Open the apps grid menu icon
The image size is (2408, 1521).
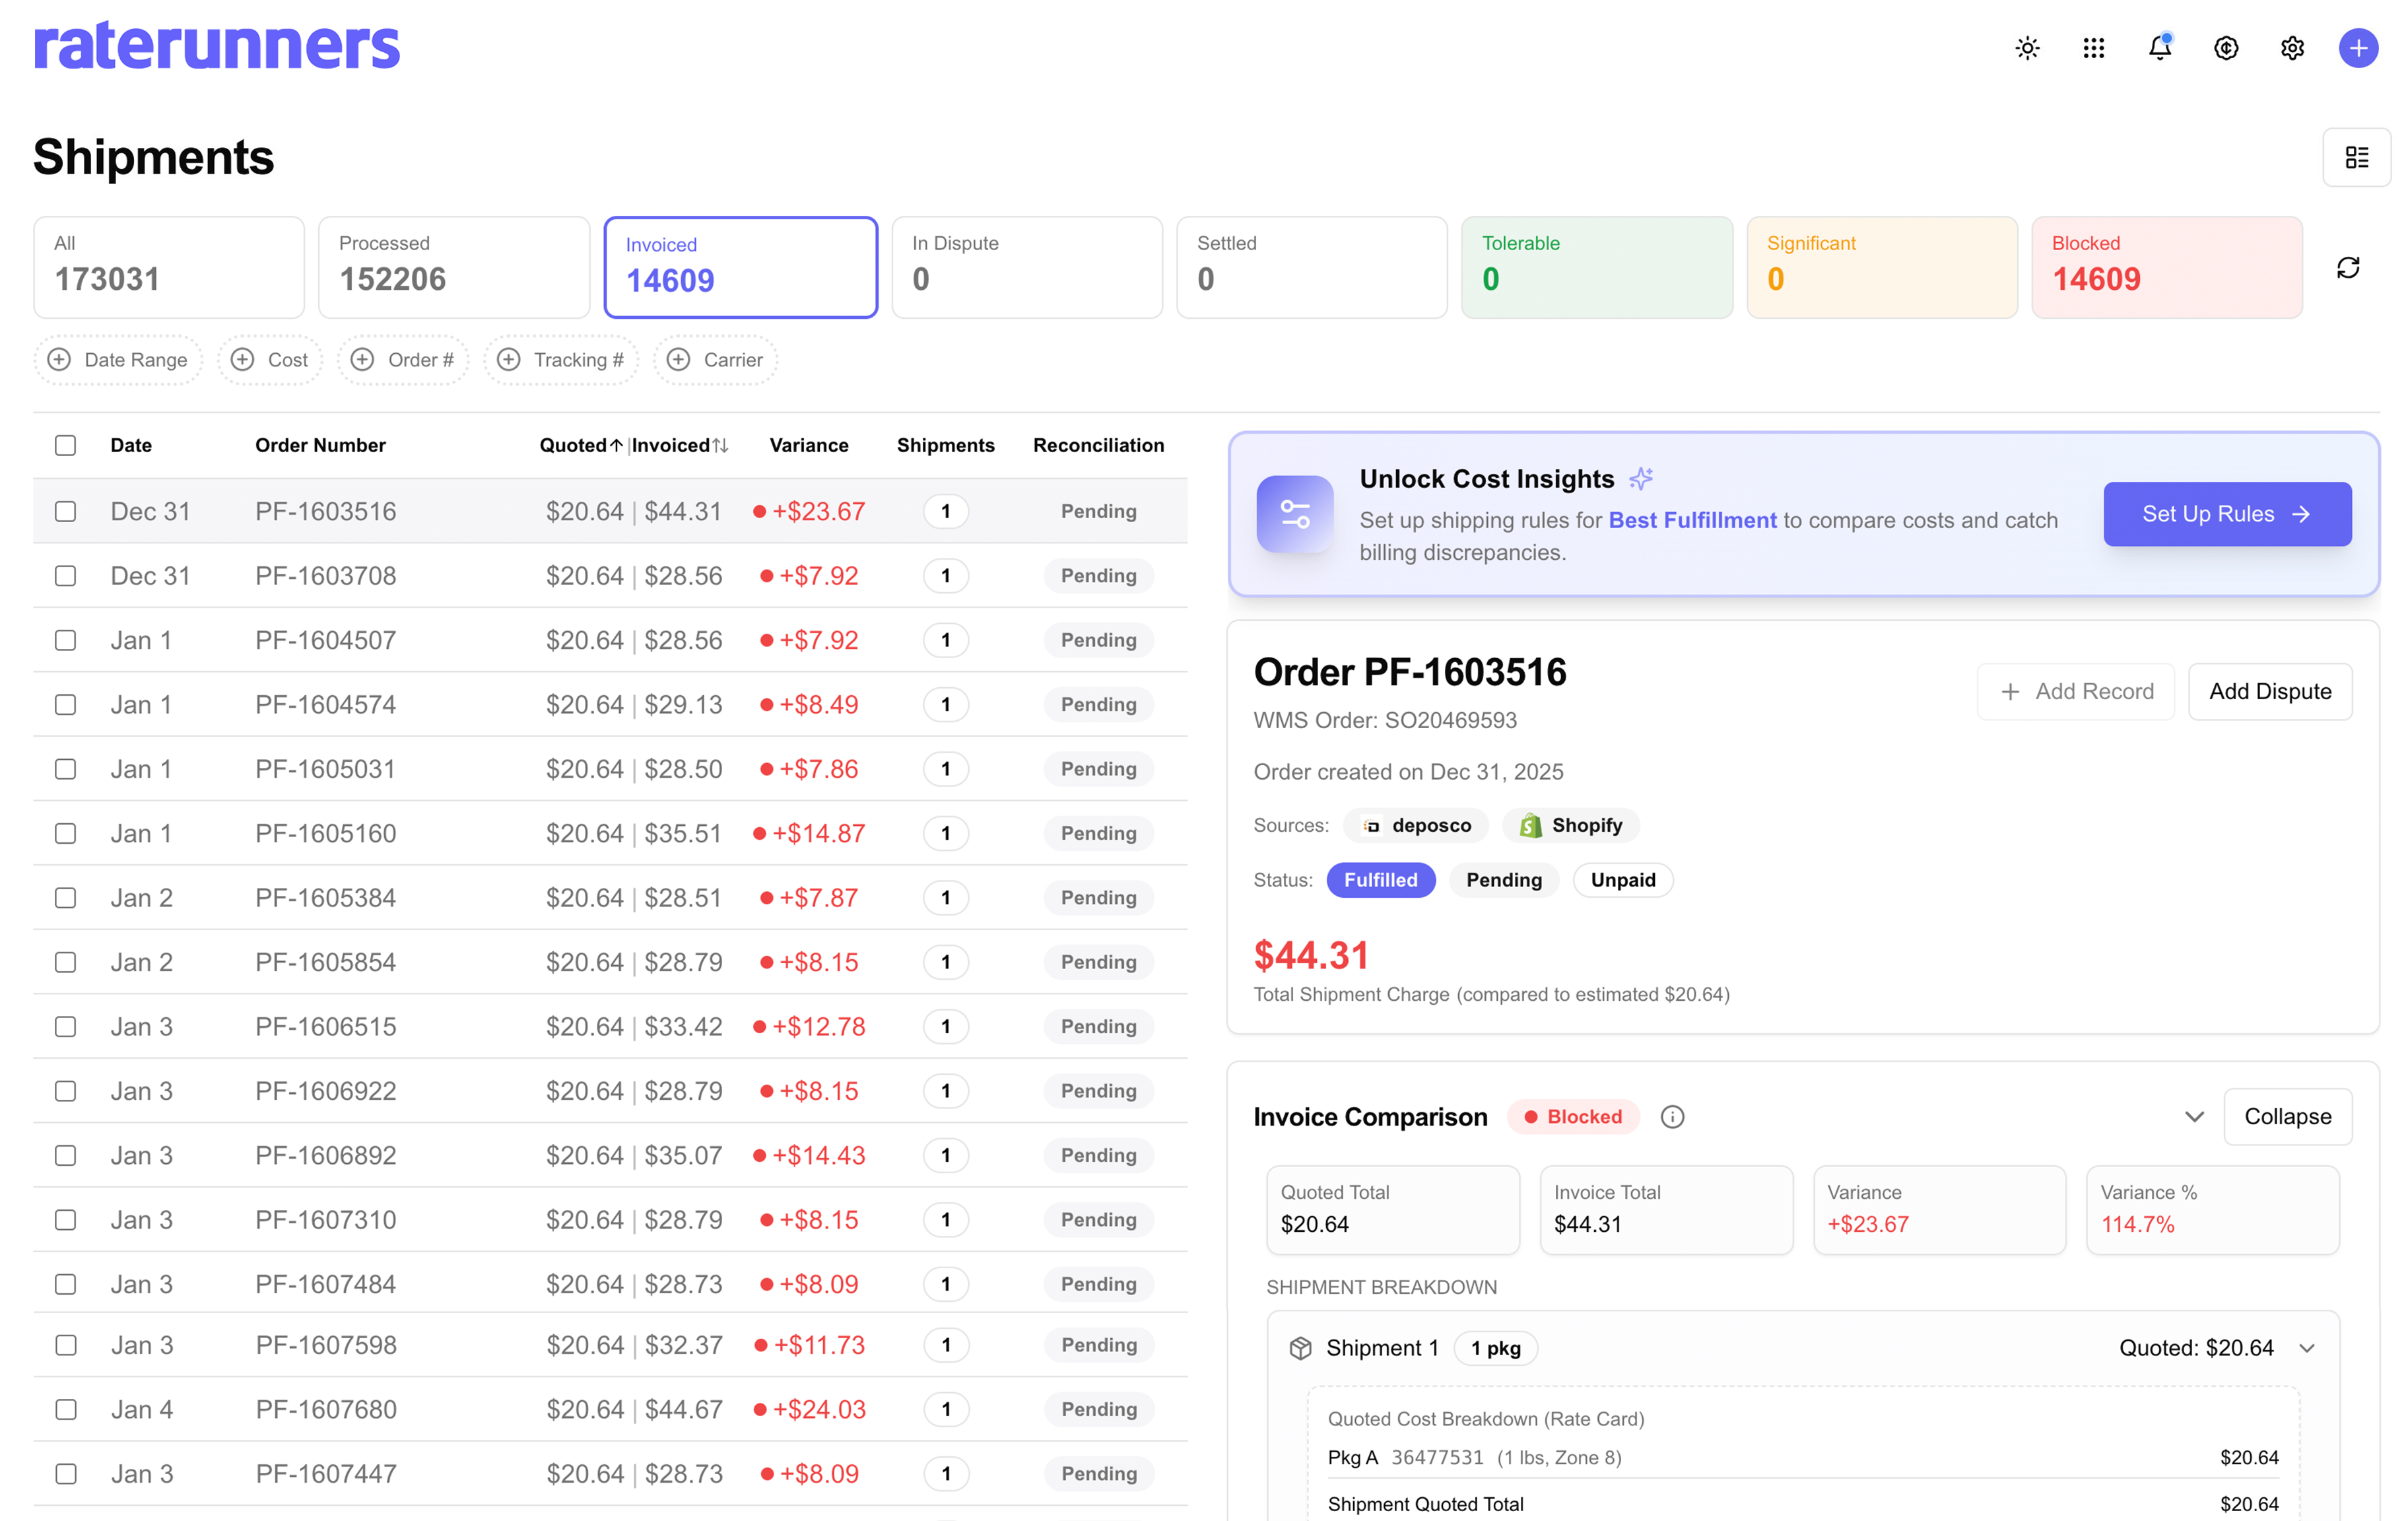pos(2093,48)
